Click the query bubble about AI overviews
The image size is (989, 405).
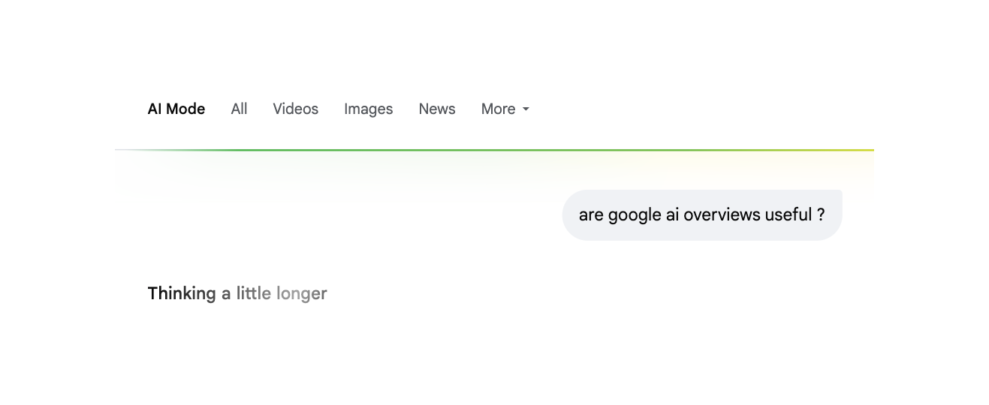click(x=701, y=215)
